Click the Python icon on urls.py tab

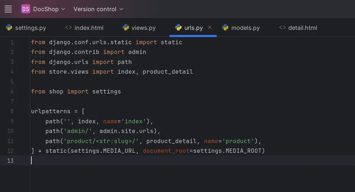point(178,28)
